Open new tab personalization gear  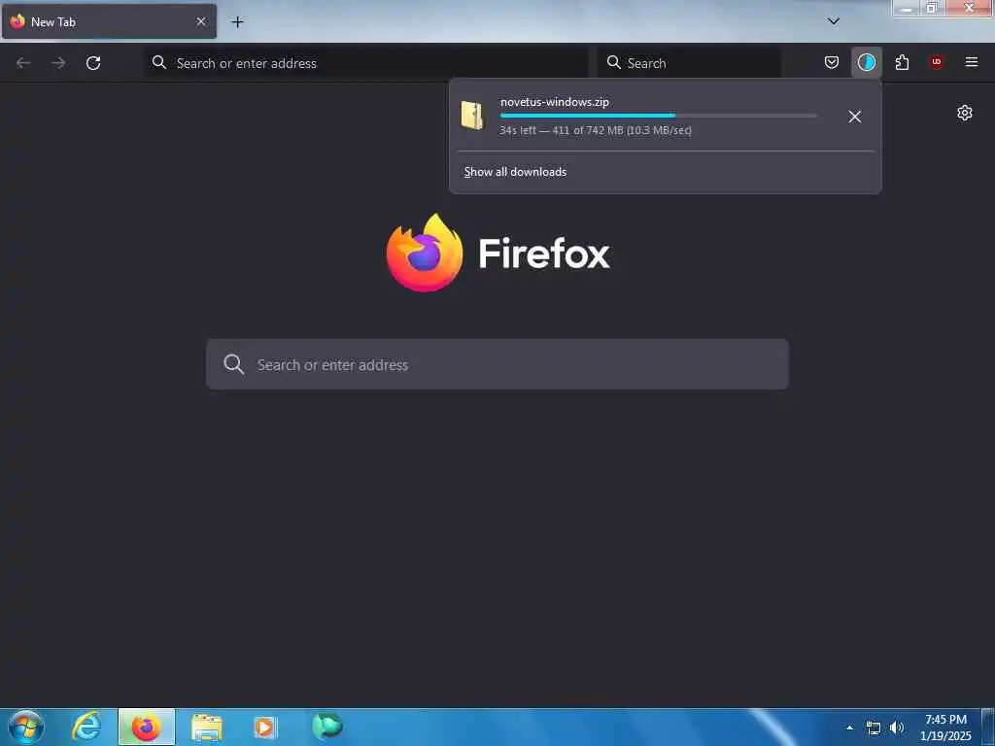pyautogui.click(x=965, y=113)
